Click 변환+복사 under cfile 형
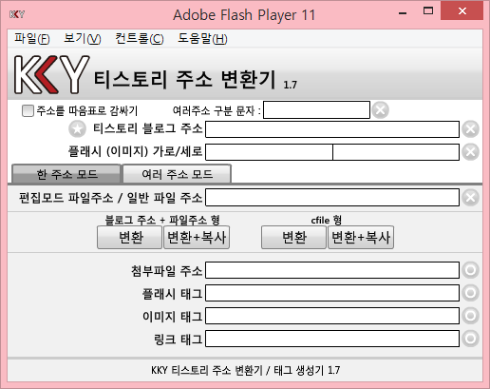Screen dimensions: 490x389 coord(361,237)
